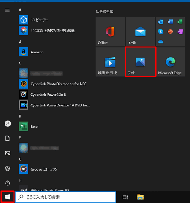Open the hamburger menu in Start

click(7, 10)
